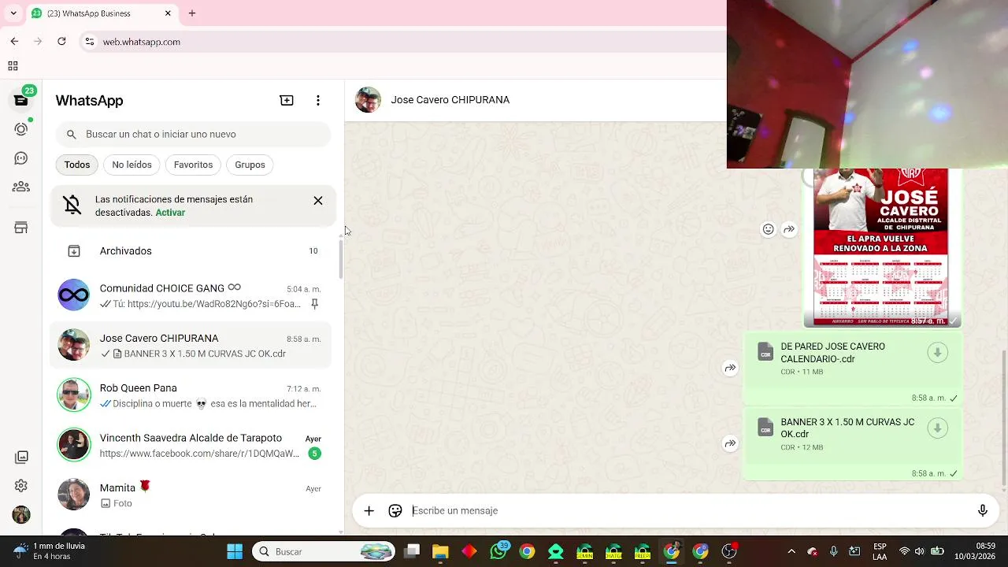Open contact info from Jose Cavero CHIPURANA header name

point(450,100)
